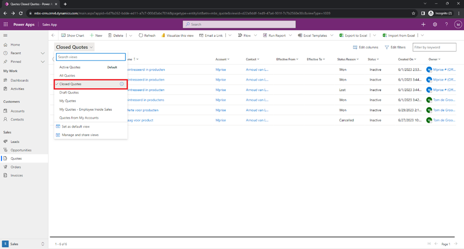Click Import from Excel
Screen dimensions: 464x249
pos(399,35)
